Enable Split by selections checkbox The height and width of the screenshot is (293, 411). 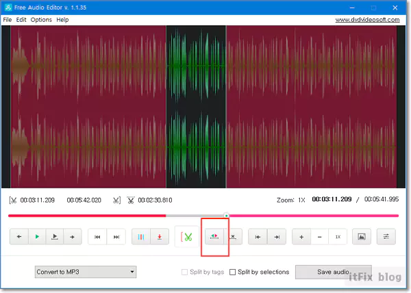(x=232, y=272)
